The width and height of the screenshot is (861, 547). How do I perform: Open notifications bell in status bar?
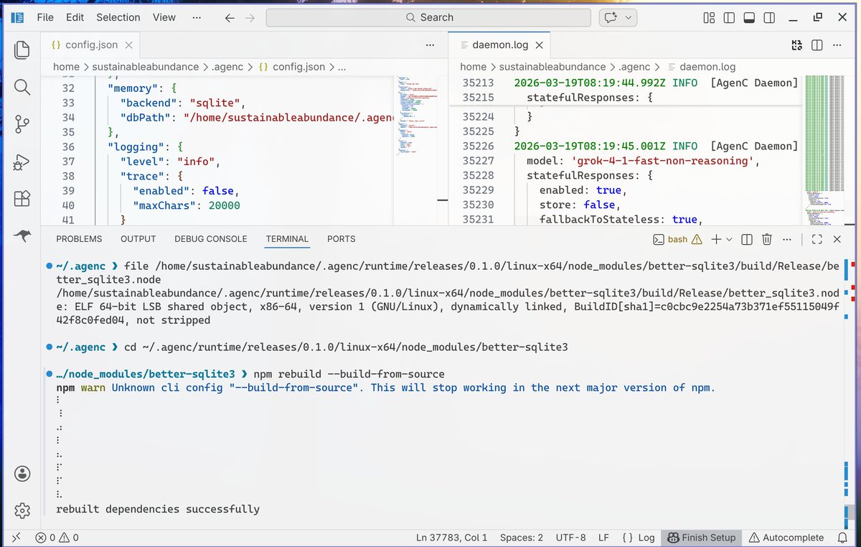coord(842,538)
